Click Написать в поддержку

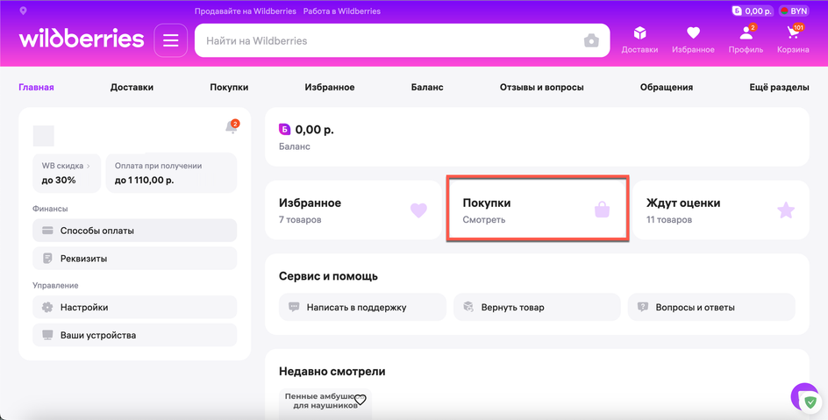362,307
